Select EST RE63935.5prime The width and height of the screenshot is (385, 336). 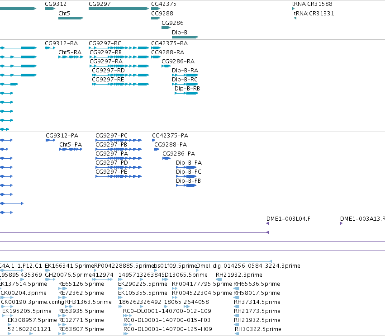81,311
